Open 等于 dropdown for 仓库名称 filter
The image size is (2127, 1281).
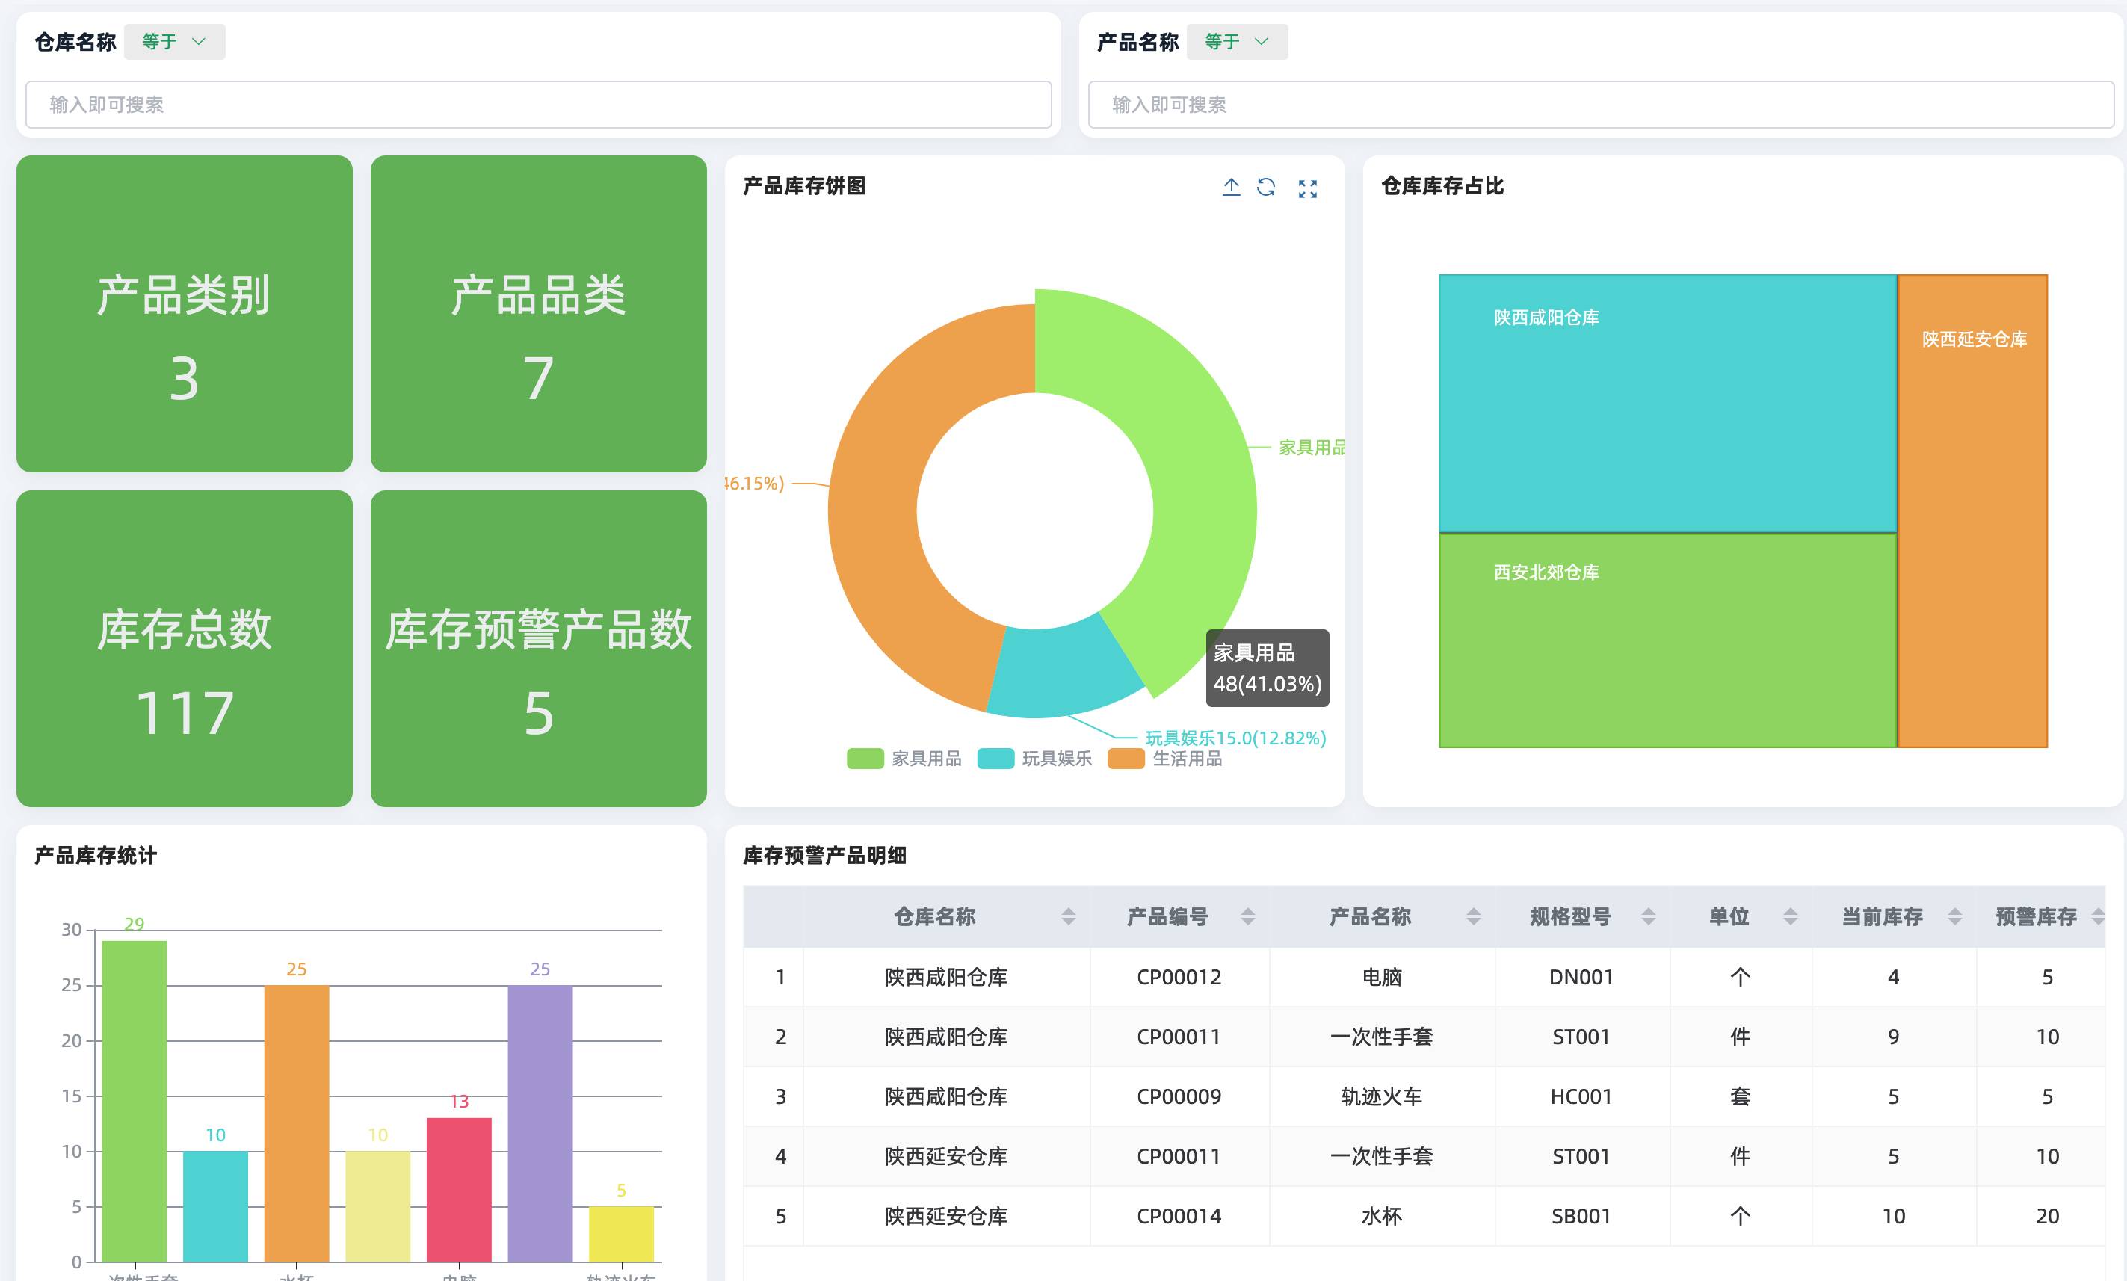click(x=174, y=41)
